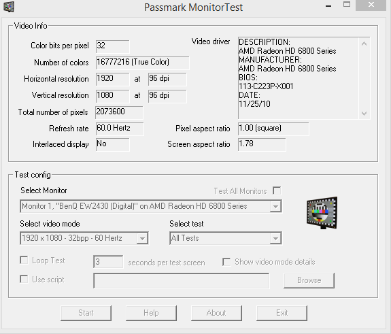Click the Interlaced display value No
The width and height of the screenshot is (391, 334).
coord(112,145)
